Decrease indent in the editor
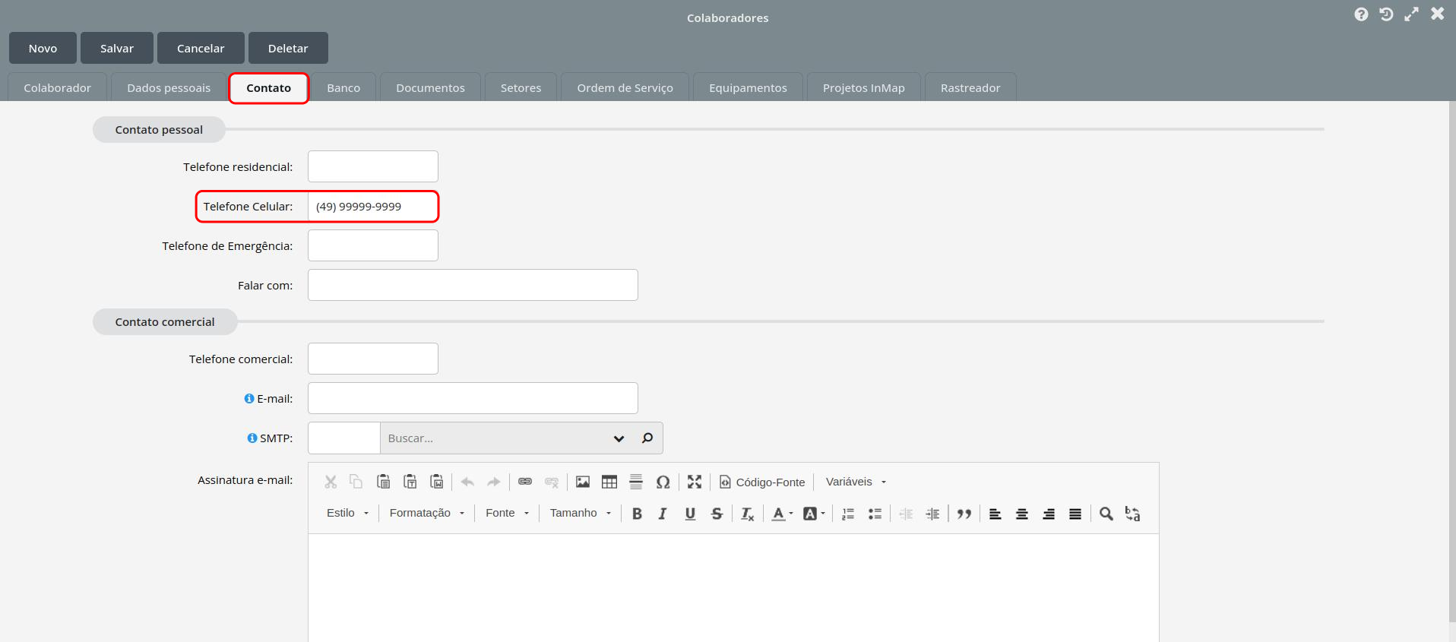This screenshot has width=1456, height=642. [906, 514]
